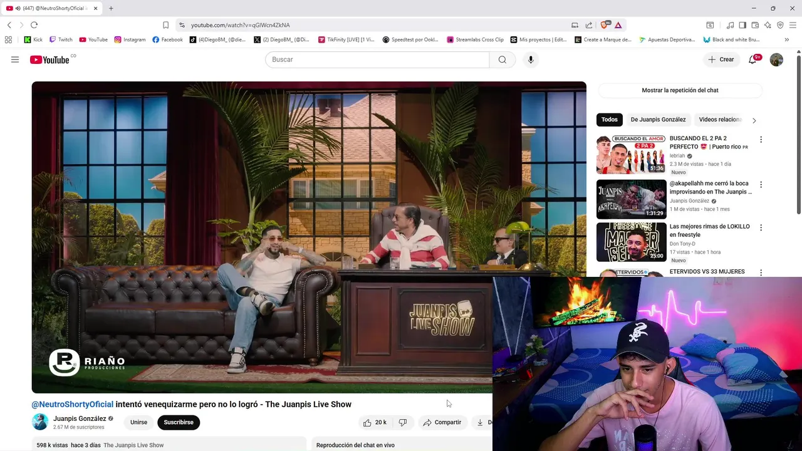
Task: Open the Streamlabs Cross Clip bookmark
Action: click(475, 39)
